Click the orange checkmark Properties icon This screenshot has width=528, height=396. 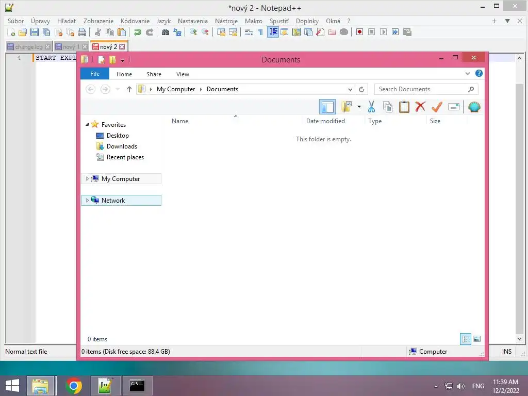pyautogui.click(x=437, y=107)
